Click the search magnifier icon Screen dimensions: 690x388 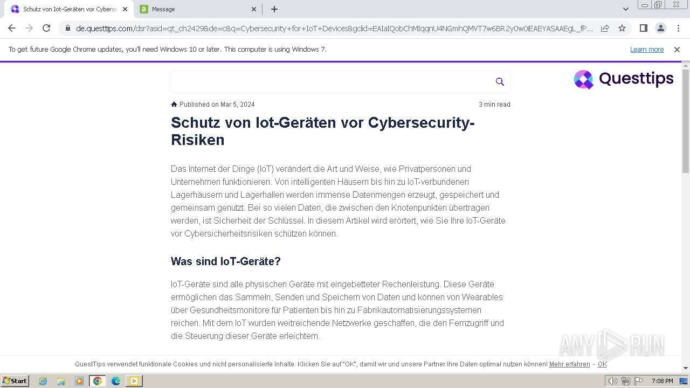[x=500, y=81]
